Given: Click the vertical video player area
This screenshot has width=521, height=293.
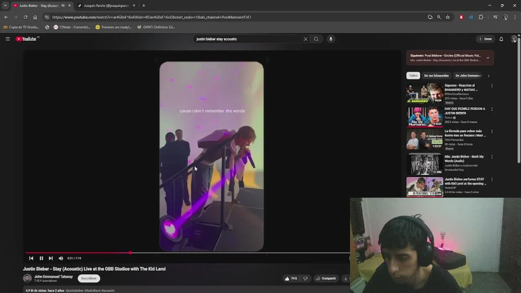Looking at the screenshot, I should pyautogui.click(x=211, y=157).
